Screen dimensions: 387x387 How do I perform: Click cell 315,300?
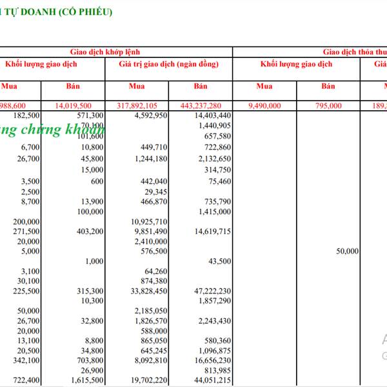coord(90,291)
